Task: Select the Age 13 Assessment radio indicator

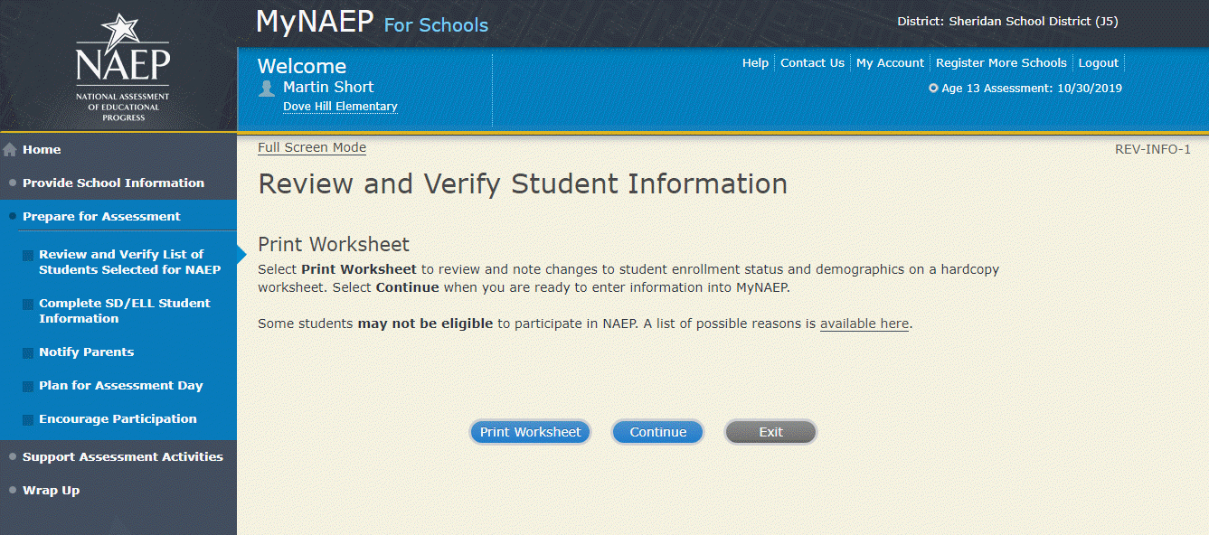Action: 933,89
